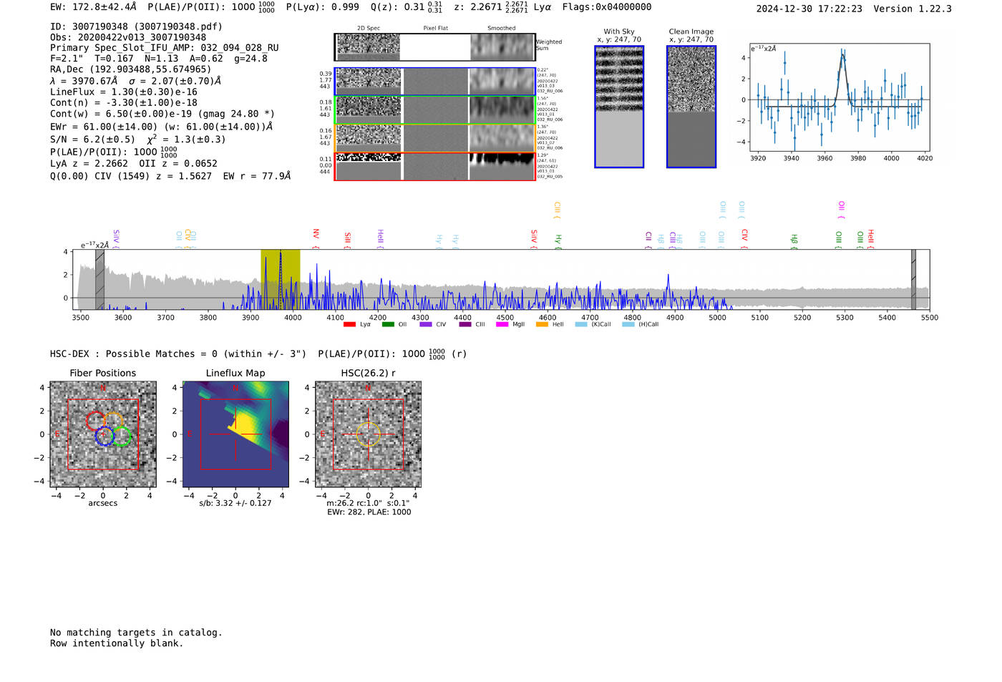1002x682 pixels.
Task: Click the (K)CaII legend swatch
Action: point(581,324)
